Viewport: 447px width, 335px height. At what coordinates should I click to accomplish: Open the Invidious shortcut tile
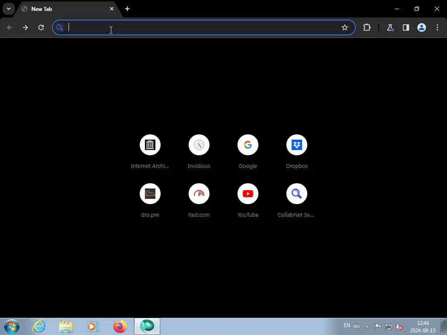pyautogui.click(x=199, y=151)
